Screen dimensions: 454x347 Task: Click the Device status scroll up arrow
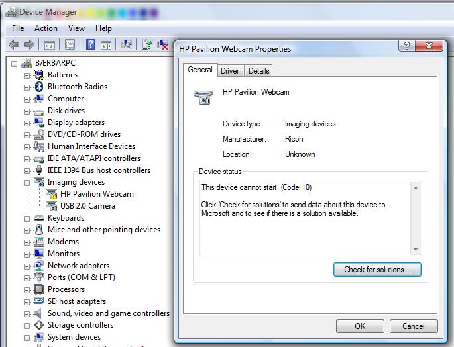tap(416, 188)
